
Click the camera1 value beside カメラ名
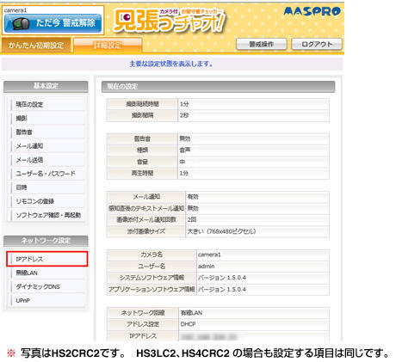[x=209, y=255]
